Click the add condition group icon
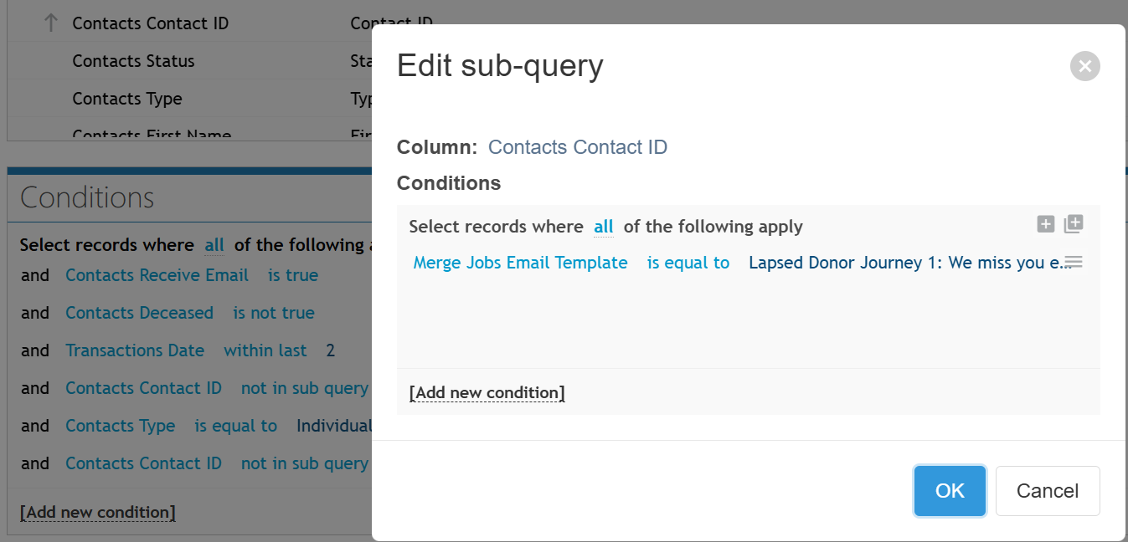 (x=1074, y=224)
